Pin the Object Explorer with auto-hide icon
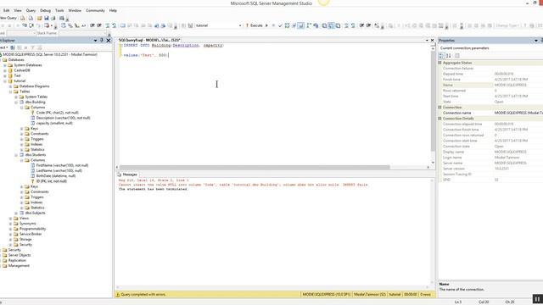 (x=102, y=41)
